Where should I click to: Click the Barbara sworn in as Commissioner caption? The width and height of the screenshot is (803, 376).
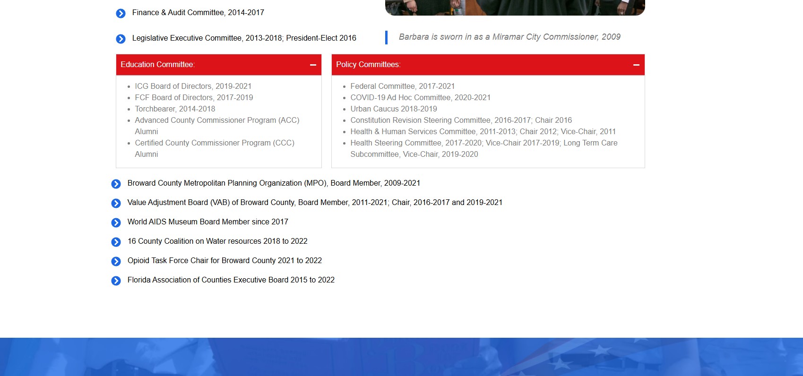pyautogui.click(x=509, y=37)
